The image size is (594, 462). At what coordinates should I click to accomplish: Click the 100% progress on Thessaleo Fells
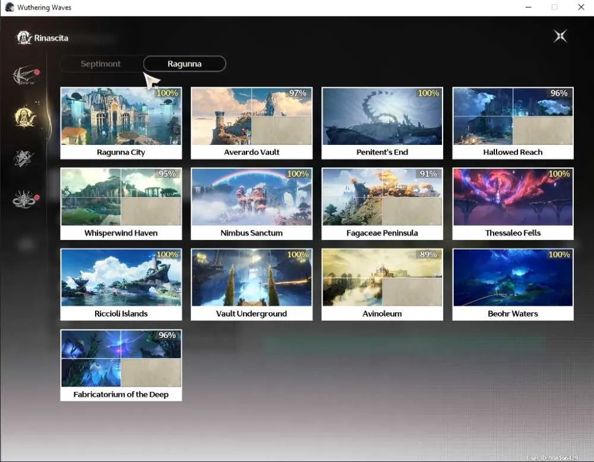[x=559, y=174]
